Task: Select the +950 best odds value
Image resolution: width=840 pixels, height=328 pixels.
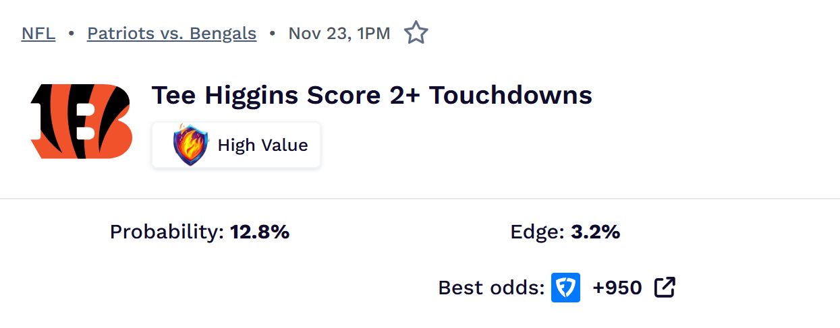Action: point(617,288)
